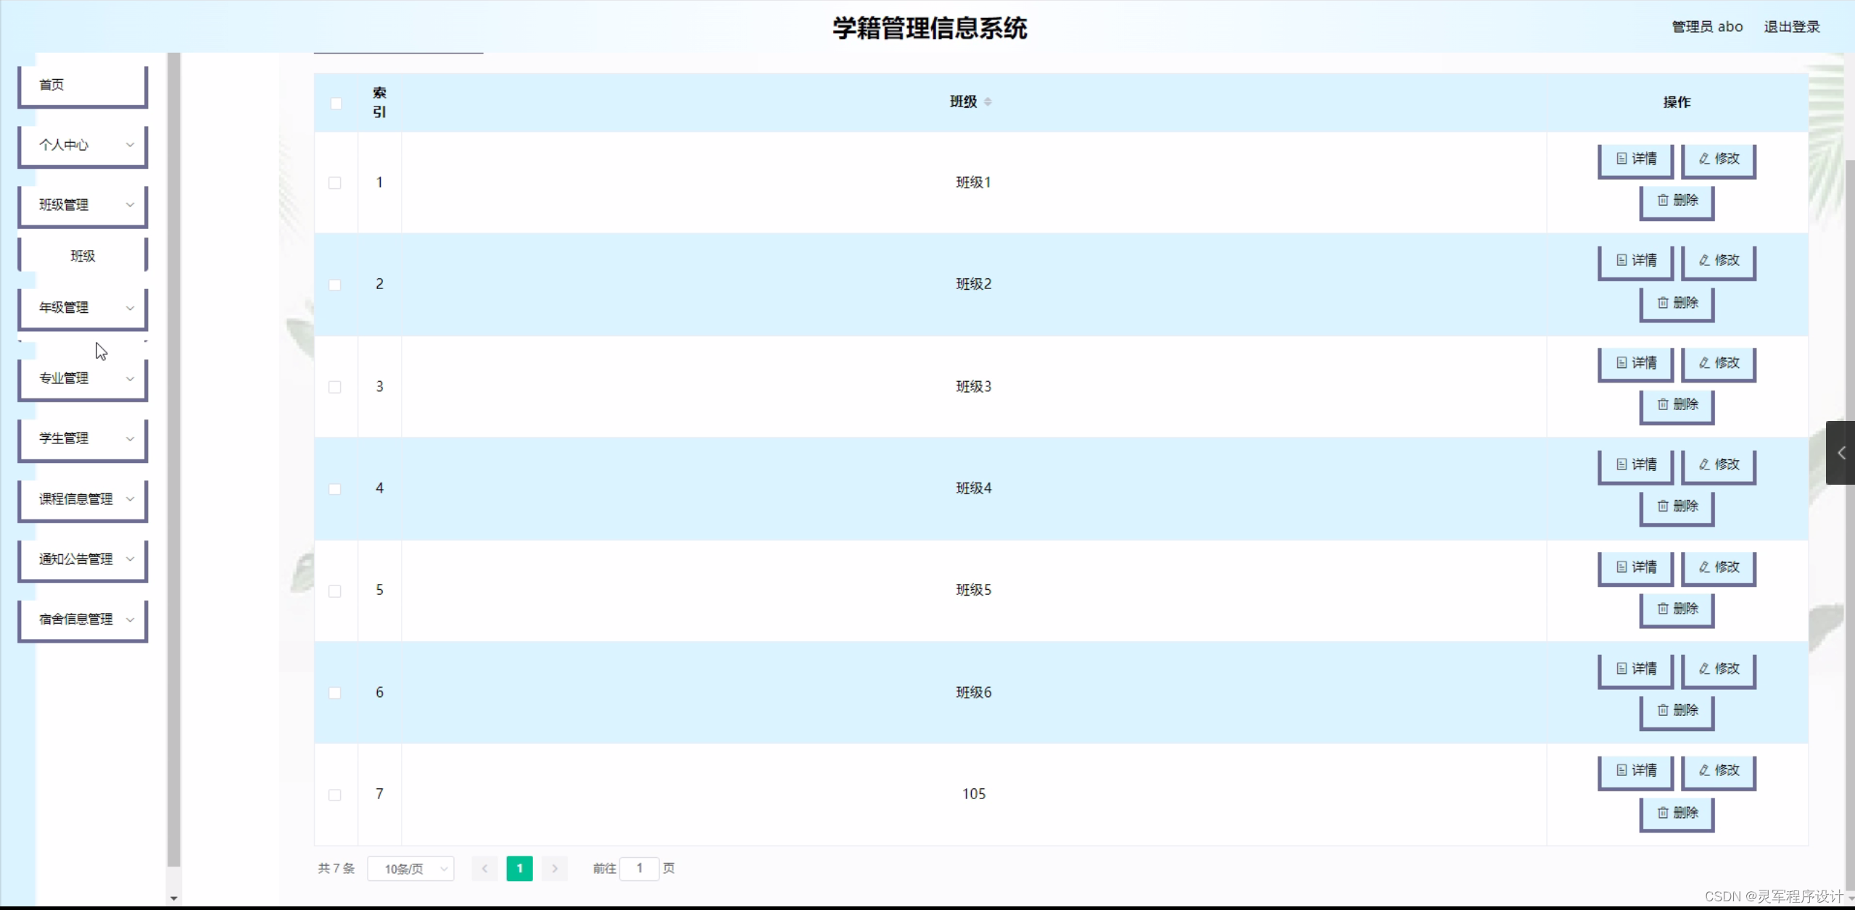Click the edit pencil icon for 班级5

pyautogui.click(x=1704, y=567)
